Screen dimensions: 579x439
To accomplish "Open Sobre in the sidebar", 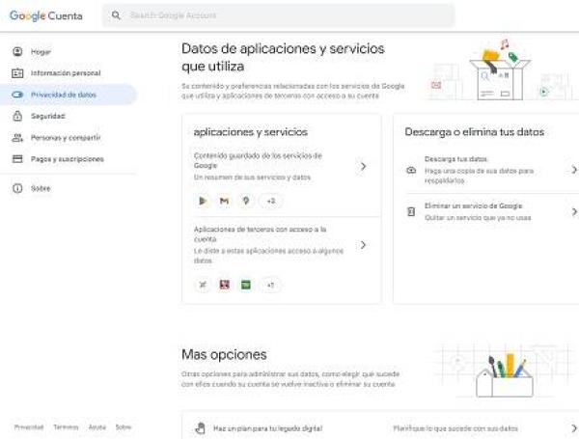I will (69, 188).
